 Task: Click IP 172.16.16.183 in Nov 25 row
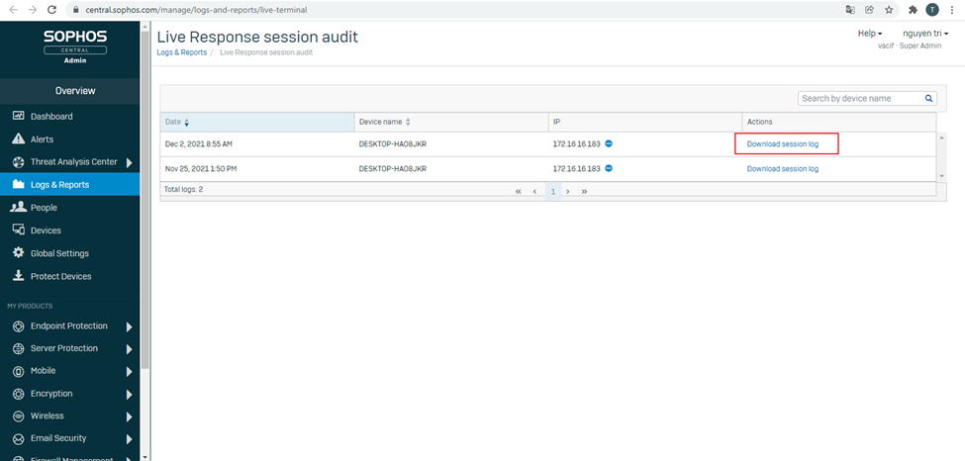point(577,168)
